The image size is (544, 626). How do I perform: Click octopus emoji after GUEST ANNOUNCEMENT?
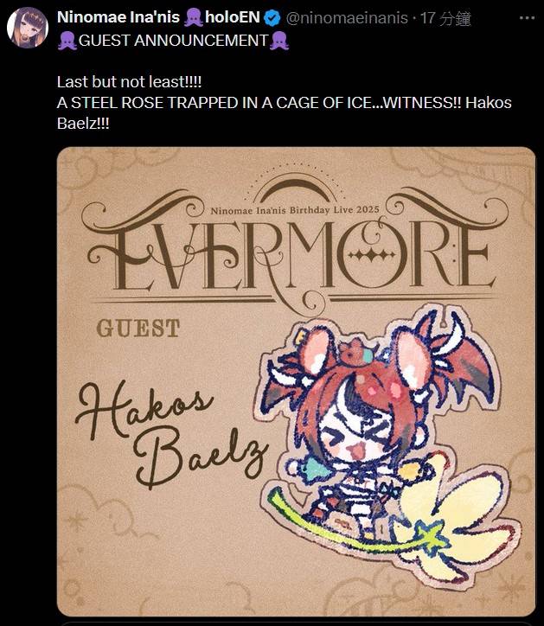pyautogui.click(x=279, y=42)
